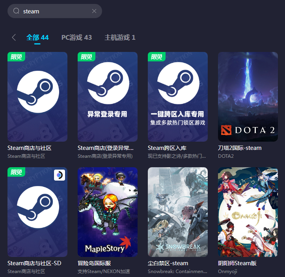The height and width of the screenshot is (277, 285).
Task: Click the title 阴阳师Steam版
Action: (x=237, y=263)
